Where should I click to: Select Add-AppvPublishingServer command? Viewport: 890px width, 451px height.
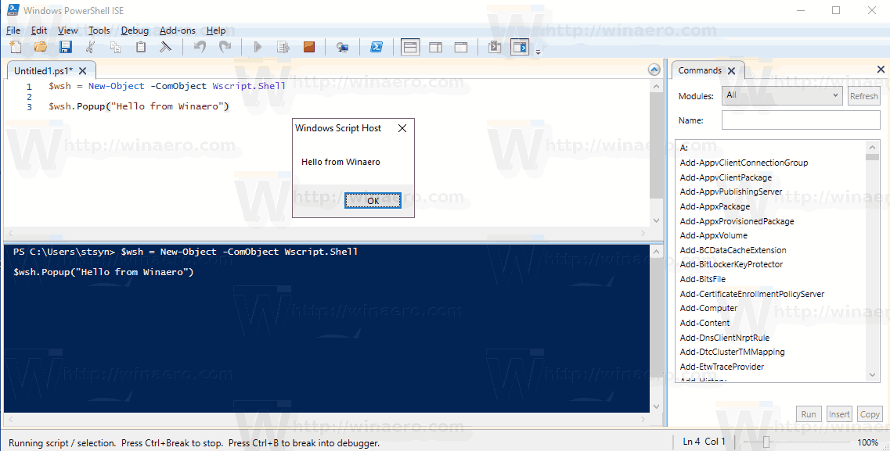point(730,191)
